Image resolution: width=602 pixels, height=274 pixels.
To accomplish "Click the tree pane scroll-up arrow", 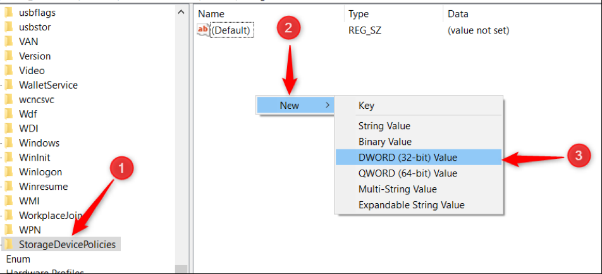I will coord(181,12).
